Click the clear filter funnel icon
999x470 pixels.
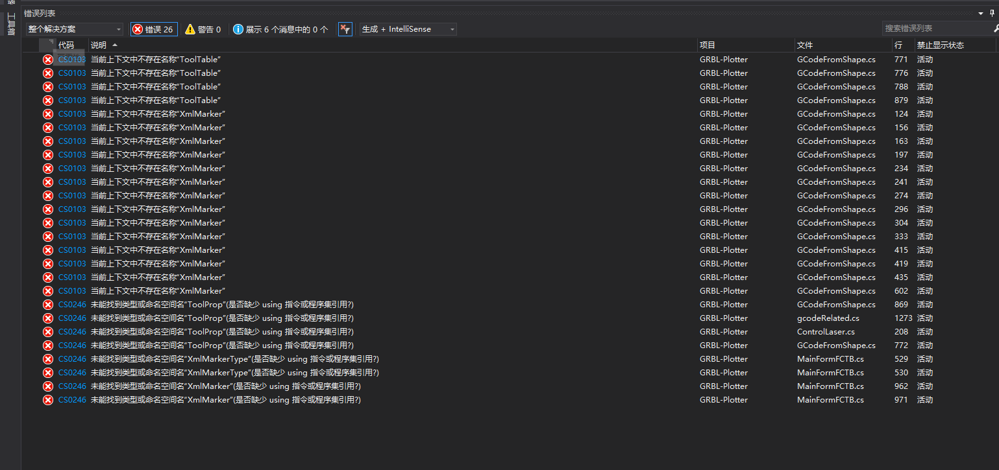[x=345, y=29]
